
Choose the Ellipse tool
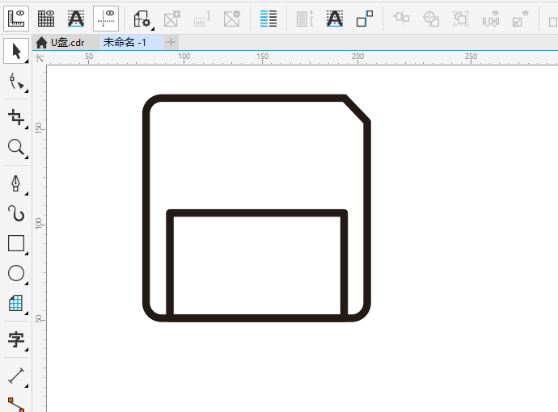click(15, 273)
